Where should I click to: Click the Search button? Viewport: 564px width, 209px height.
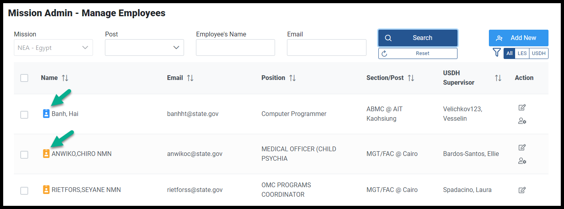coord(418,38)
